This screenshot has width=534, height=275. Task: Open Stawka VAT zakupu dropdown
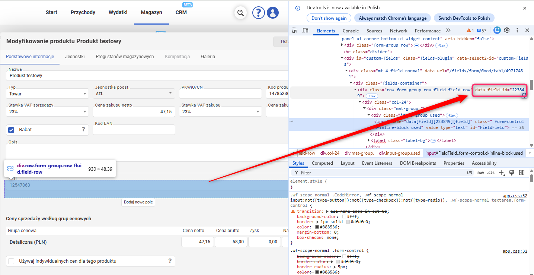coord(220,111)
